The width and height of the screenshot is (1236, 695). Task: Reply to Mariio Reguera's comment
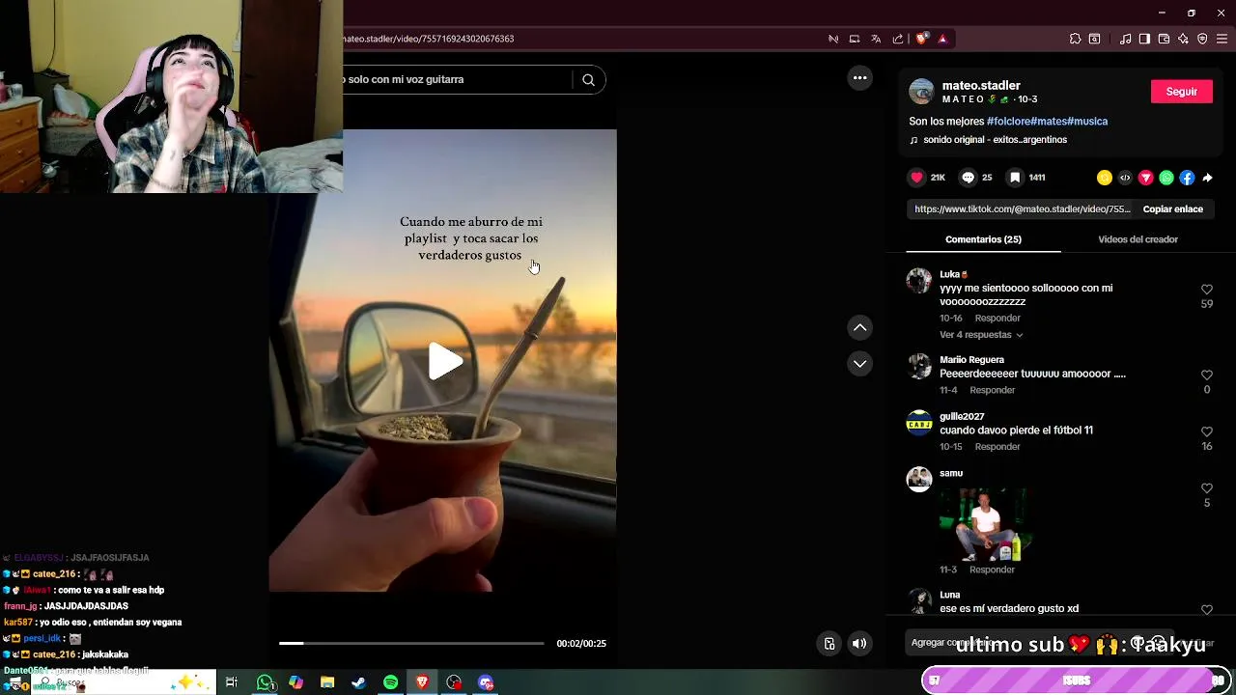click(993, 391)
